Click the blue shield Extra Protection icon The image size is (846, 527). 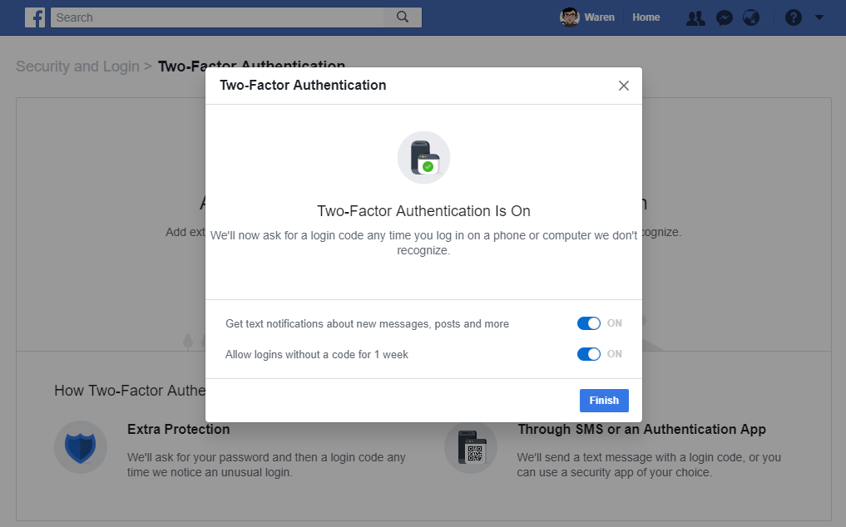[81, 447]
